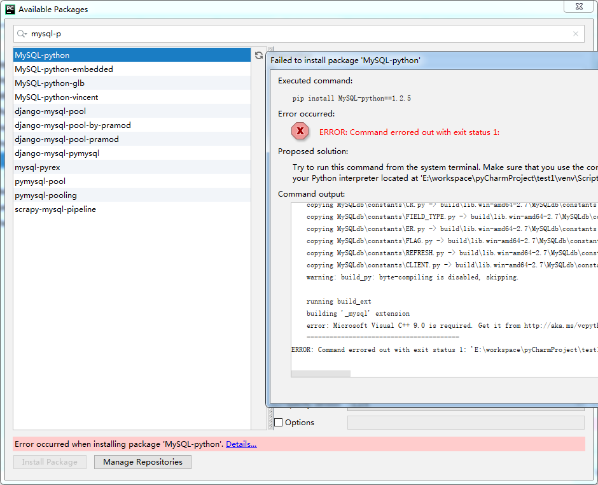The image size is (598, 485).
Task: Click the pip install MySQL-python==1.2.5 command text
Action: point(352,98)
